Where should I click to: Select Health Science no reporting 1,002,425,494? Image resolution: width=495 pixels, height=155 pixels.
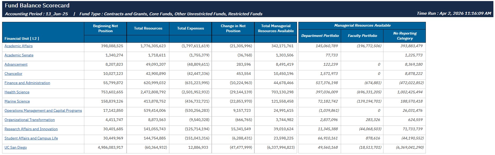pos(410,92)
